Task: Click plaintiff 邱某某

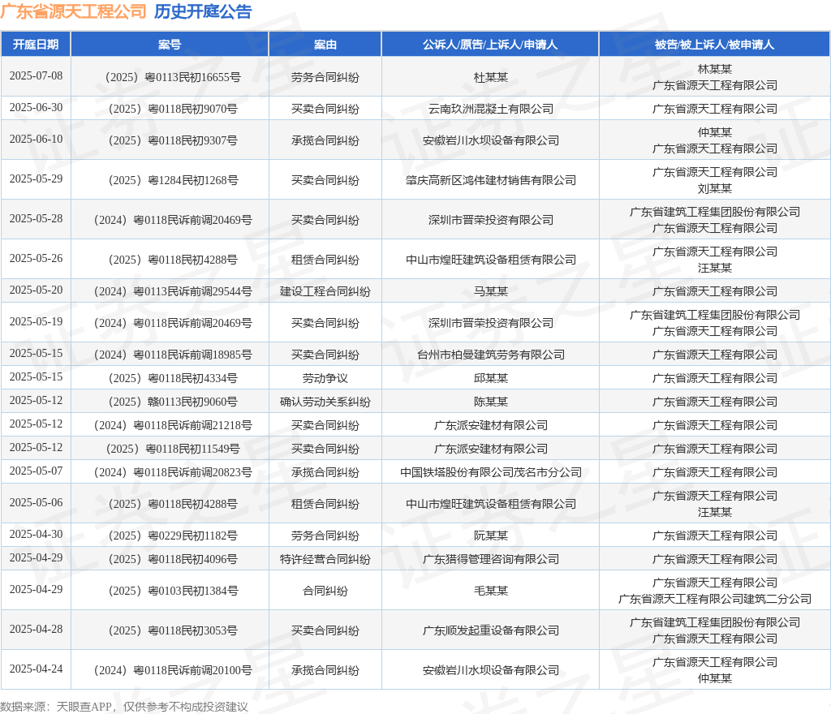Action: 491,379
